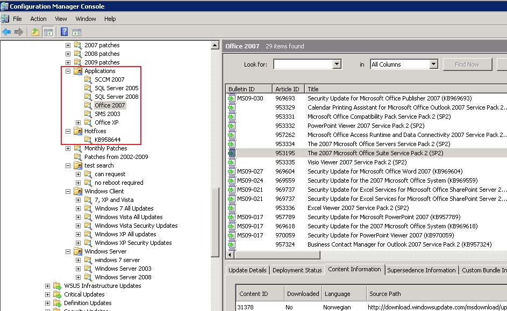The height and width of the screenshot is (311, 507).
Task: Switch to the Update Details tab
Action: tap(247, 270)
